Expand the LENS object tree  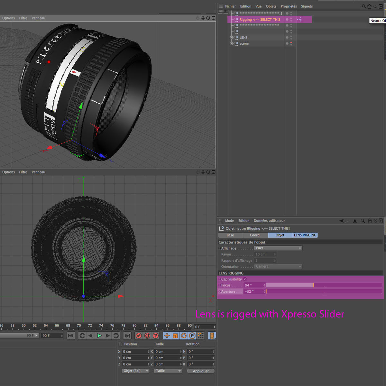[231, 38]
